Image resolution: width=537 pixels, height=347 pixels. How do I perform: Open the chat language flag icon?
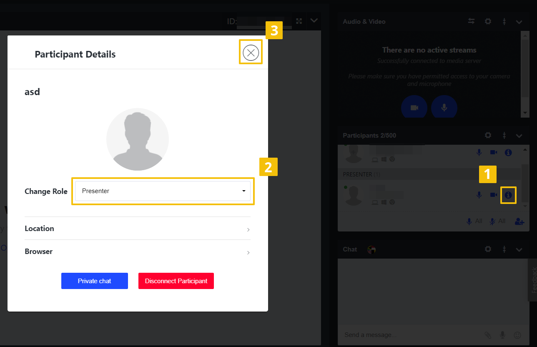(371, 250)
